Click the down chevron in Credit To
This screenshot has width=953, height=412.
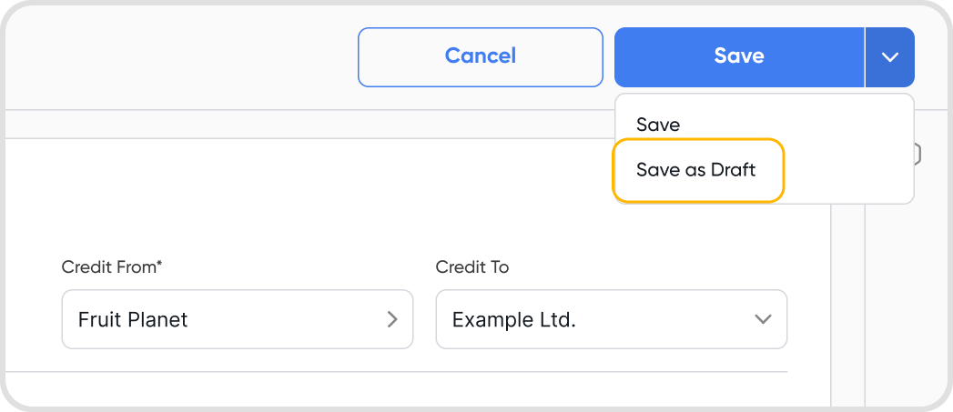click(x=763, y=319)
